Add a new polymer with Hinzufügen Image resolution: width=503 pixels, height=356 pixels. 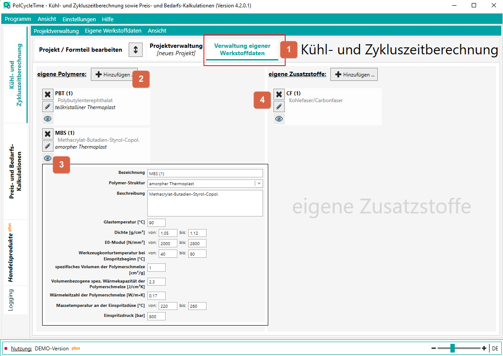tap(114, 74)
